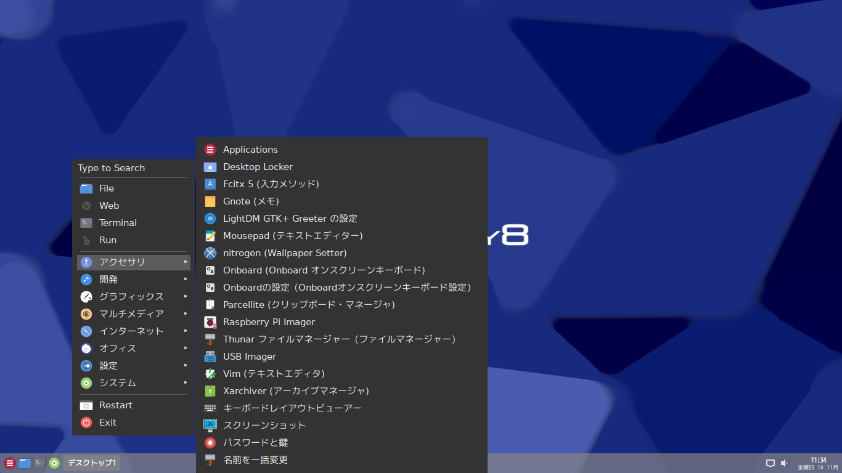Launch Raspberry Pi Imager from its raspberry icon

(x=210, y=322)
